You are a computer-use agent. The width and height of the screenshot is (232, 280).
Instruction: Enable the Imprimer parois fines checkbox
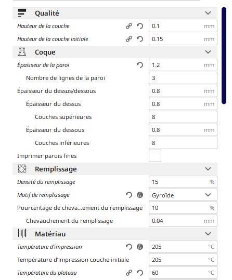click(155, 156)
